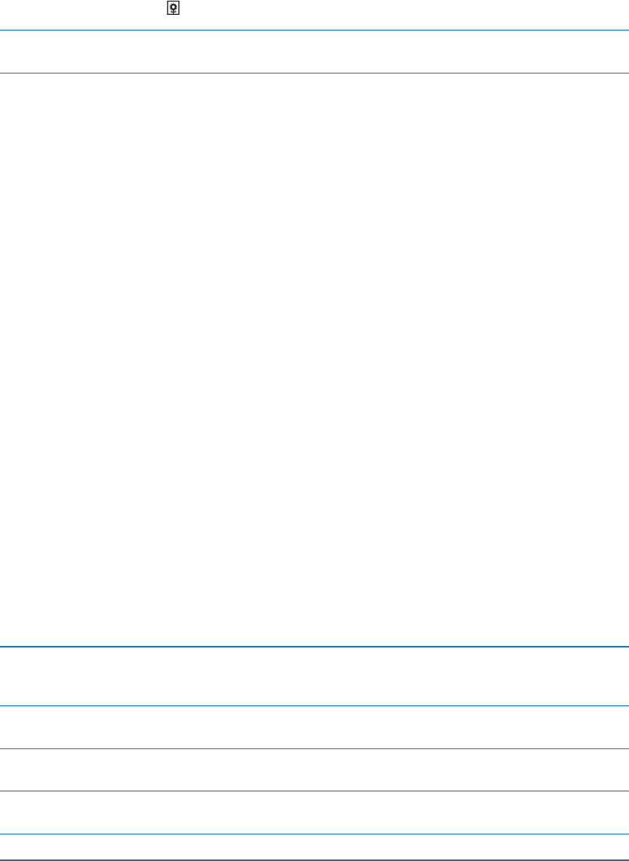The image size is (629, 861).
Task: Select the tallest empty row beneath the large blank area
Action: [314, 676]
